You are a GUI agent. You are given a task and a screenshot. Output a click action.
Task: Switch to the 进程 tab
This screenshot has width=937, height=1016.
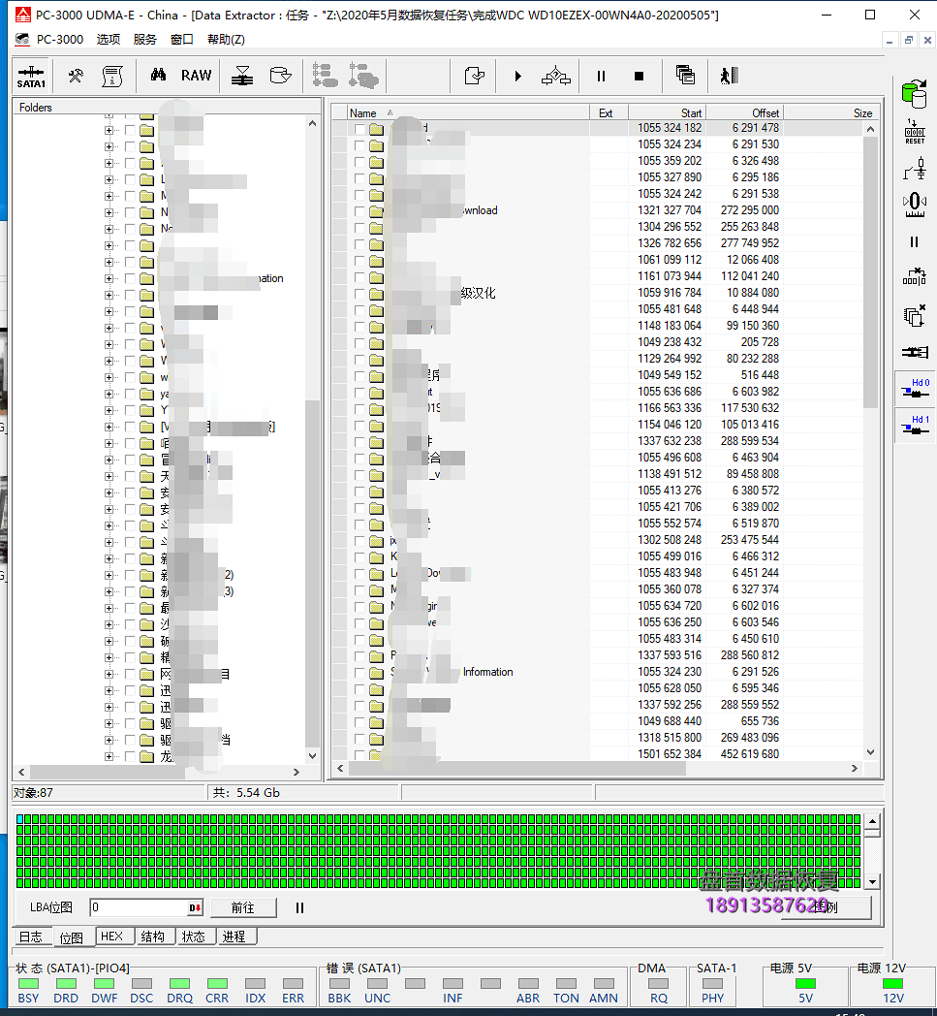[x=234, y=937]
